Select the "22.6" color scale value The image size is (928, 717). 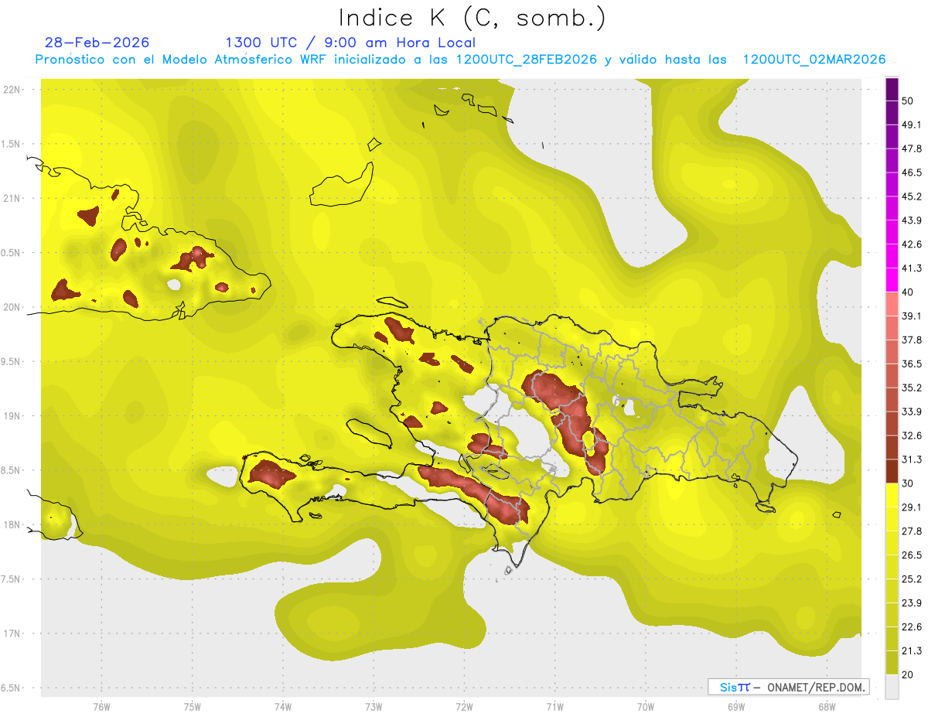point(913,627)
